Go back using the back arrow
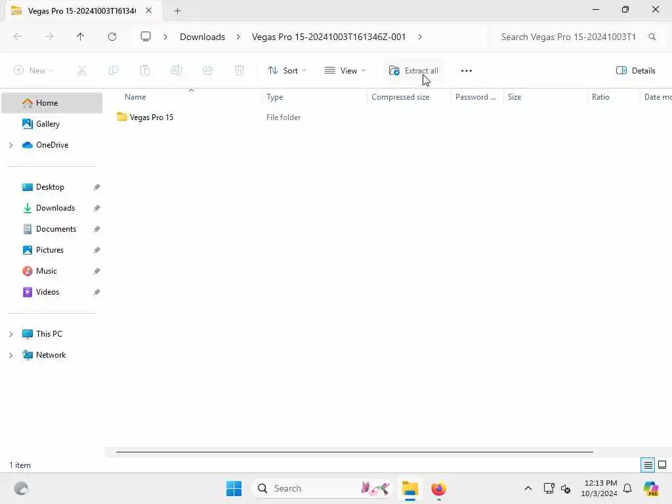Screen dimensions: 672x504 point(18,37)
